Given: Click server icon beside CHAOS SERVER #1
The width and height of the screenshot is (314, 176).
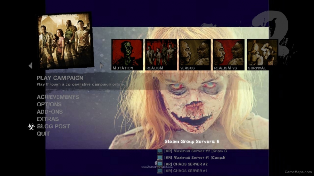Looking at the screenshot, I should (160, 171).
